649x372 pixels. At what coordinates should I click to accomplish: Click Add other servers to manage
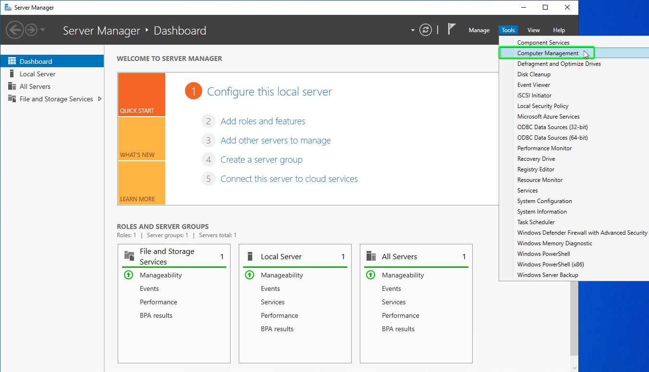pos(276,141)
